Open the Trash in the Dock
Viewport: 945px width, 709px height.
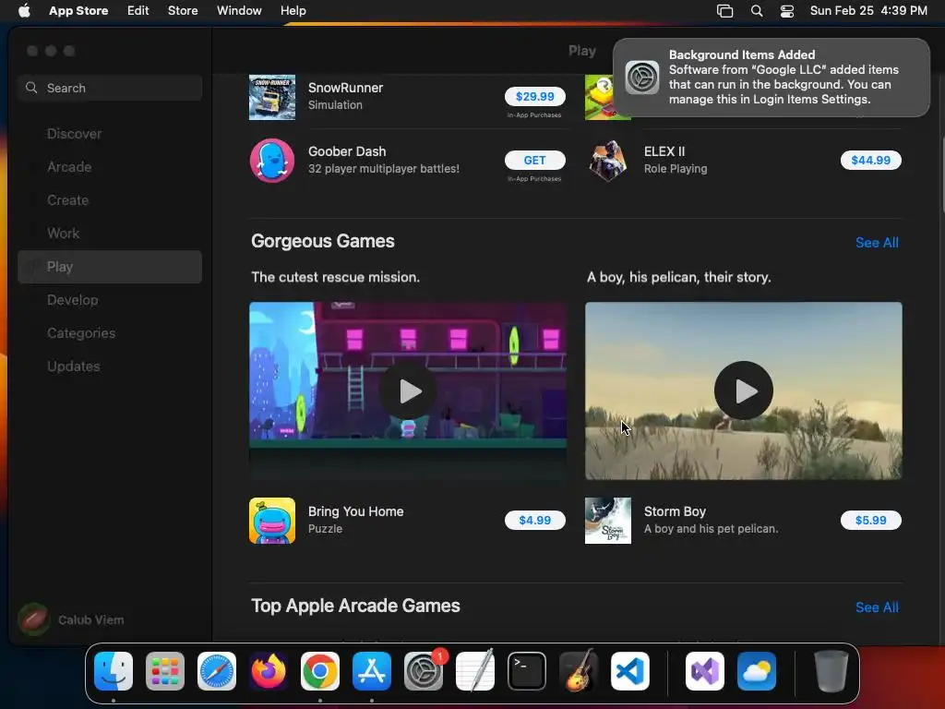click(831, 671)
